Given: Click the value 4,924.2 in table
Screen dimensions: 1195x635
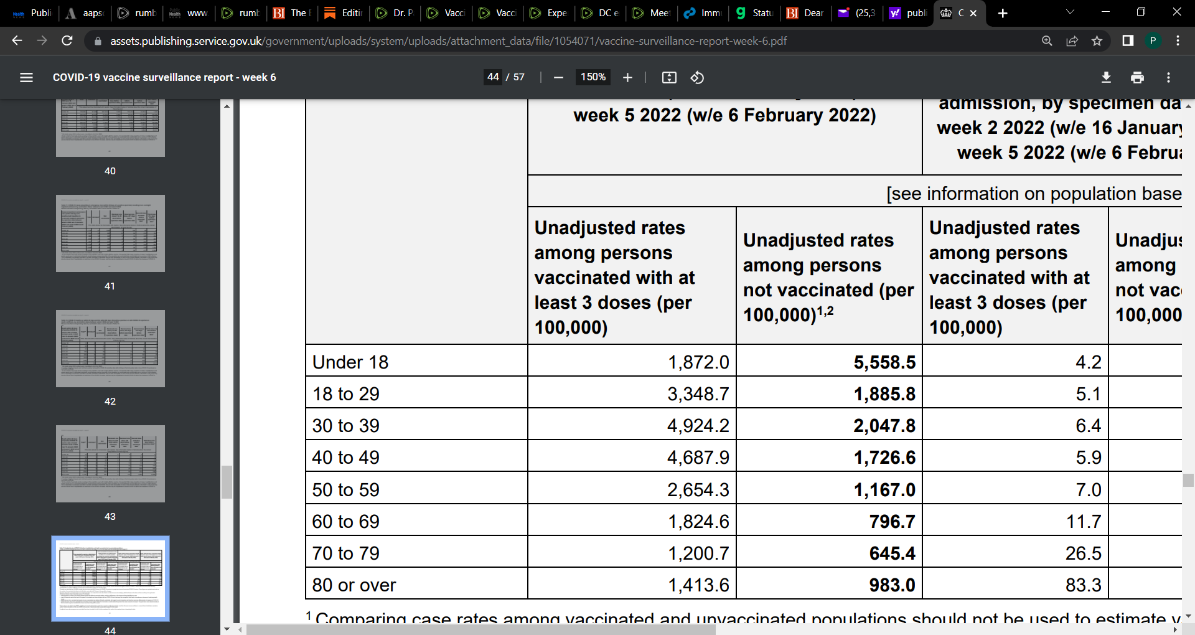Looking at the screenshot, I should (698, 425).
